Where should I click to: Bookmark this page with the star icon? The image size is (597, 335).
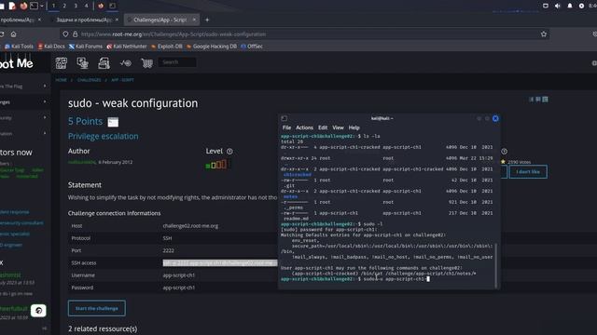[543, 34]
